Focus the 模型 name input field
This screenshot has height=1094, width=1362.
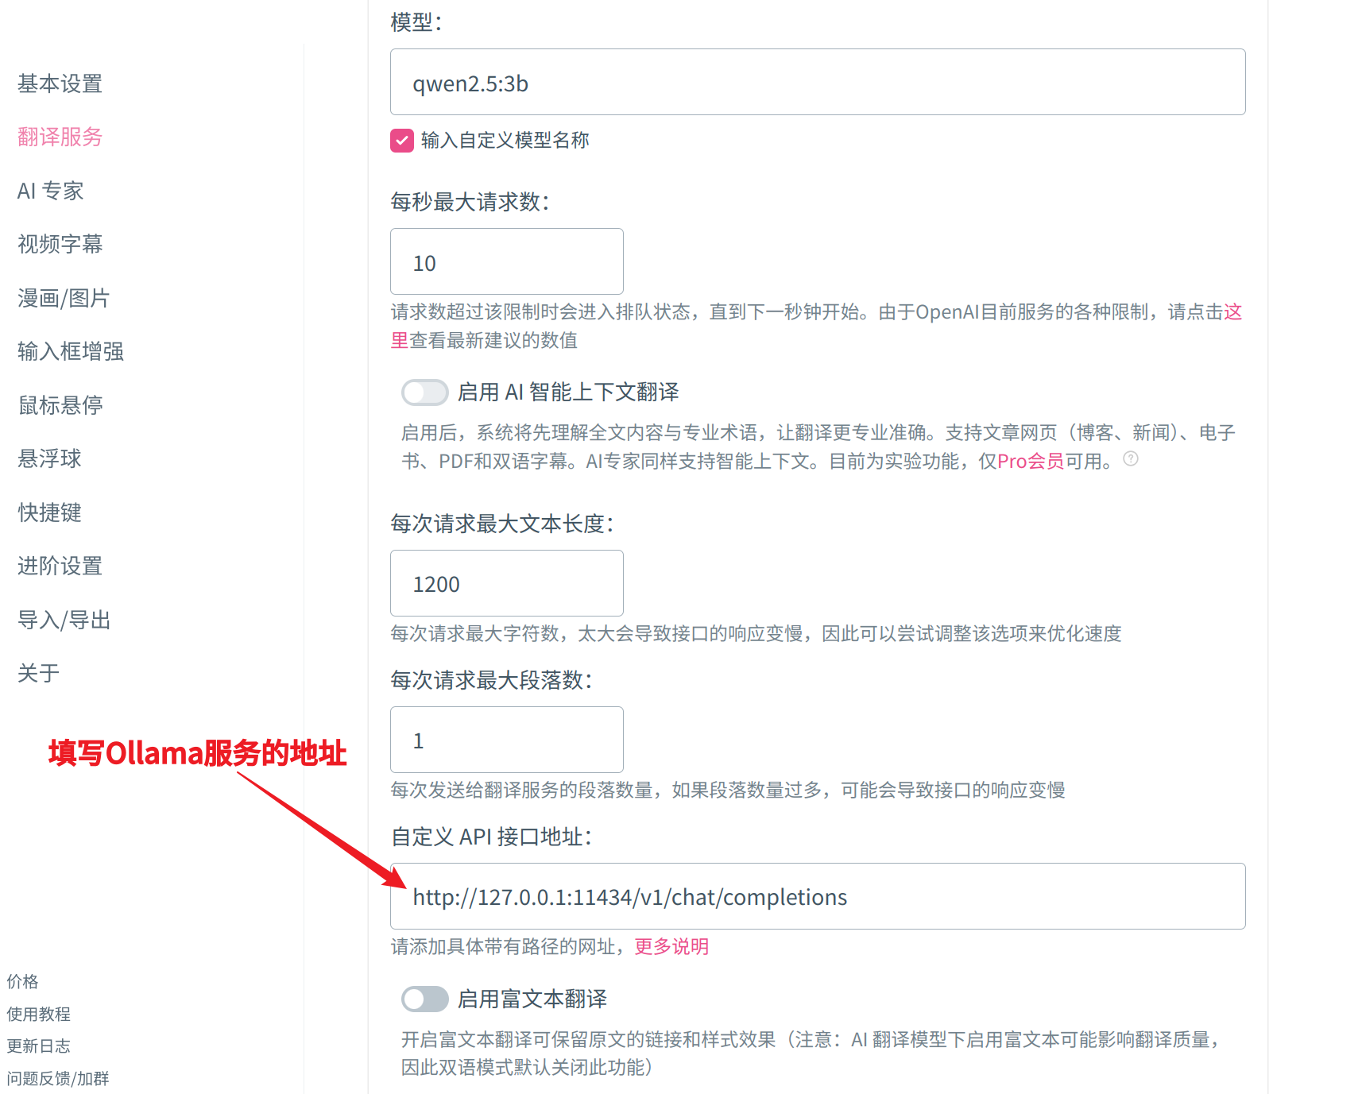click(818, 82)
